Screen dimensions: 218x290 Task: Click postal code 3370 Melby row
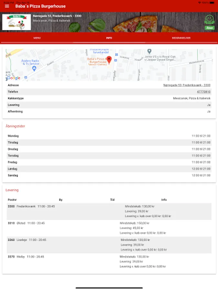[x=109, y=262]
